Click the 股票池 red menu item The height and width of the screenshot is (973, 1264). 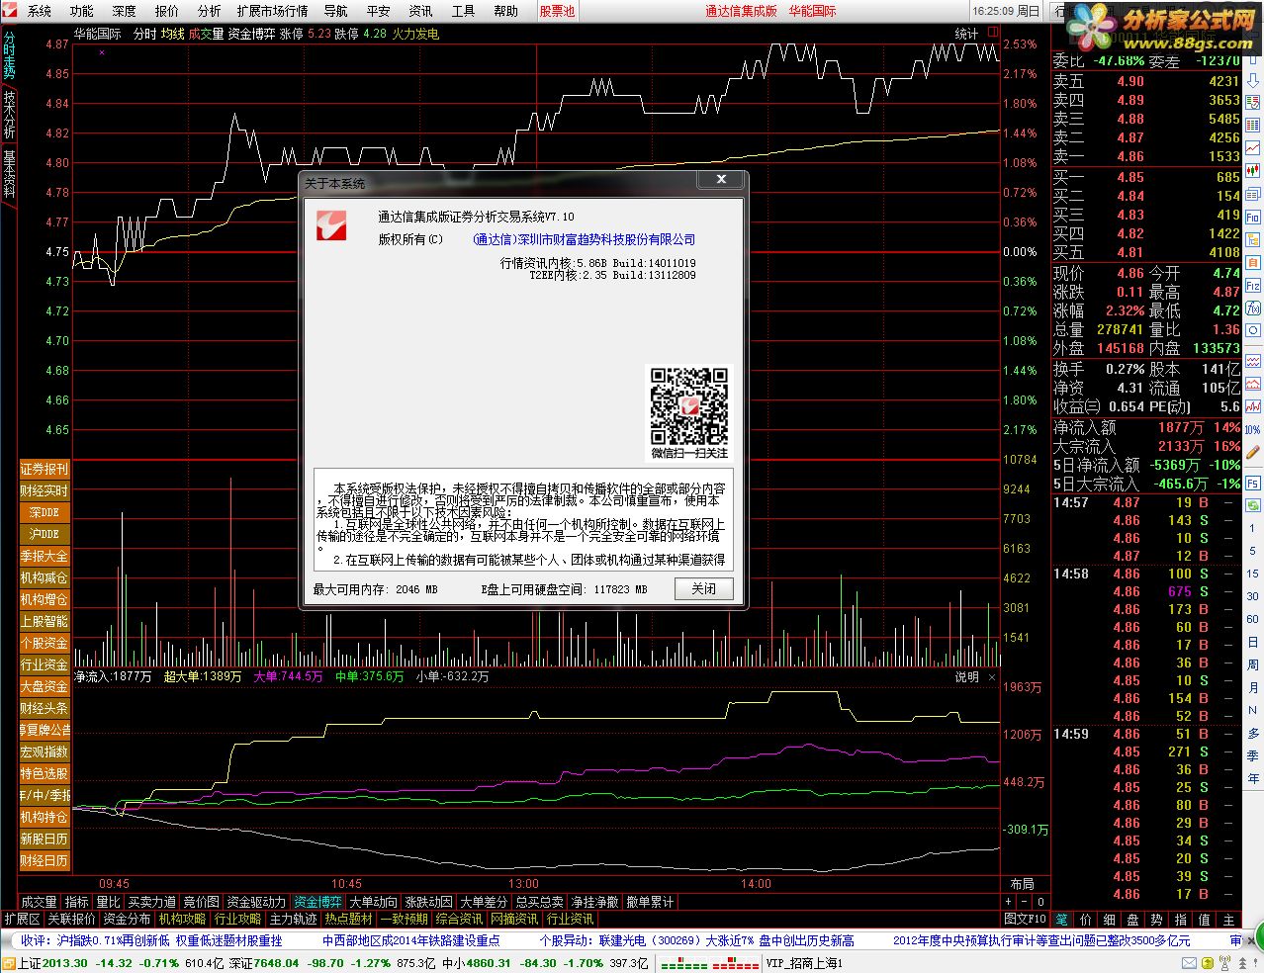point(557,11)
